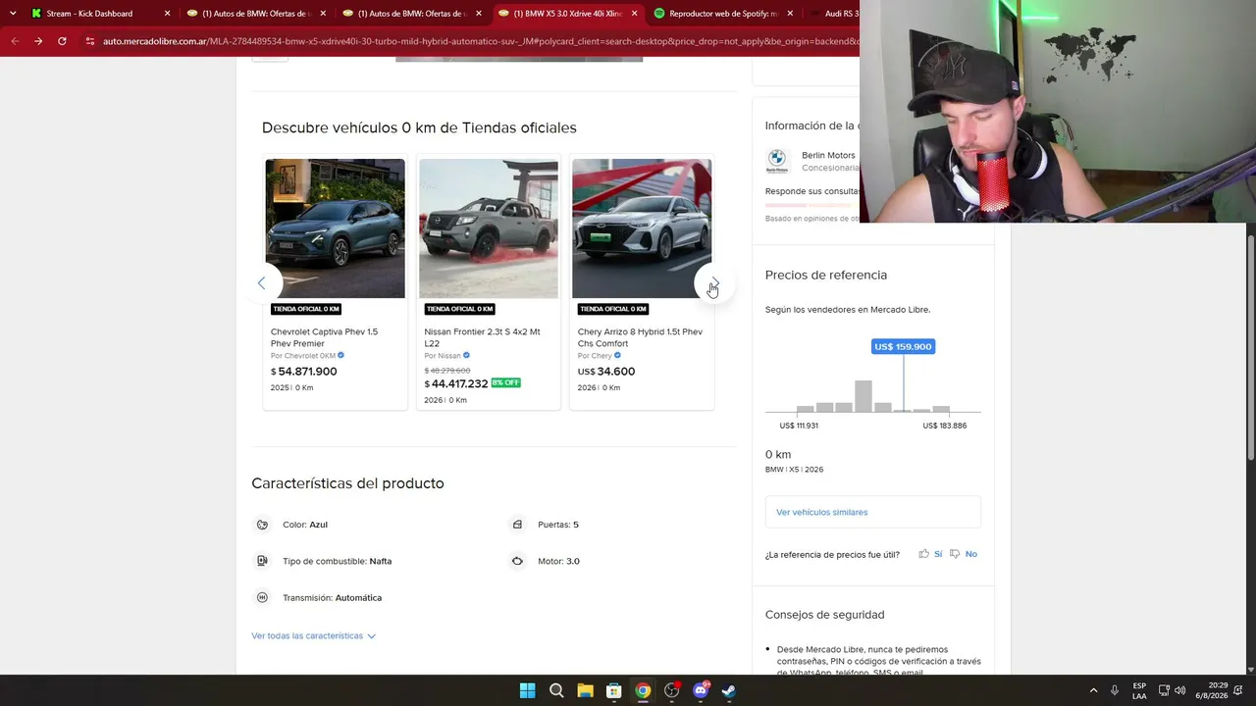Screen dimensions: 1256x706
Task: Switch to Stream - Kick Dashboard tab
Action: (89, 14)
